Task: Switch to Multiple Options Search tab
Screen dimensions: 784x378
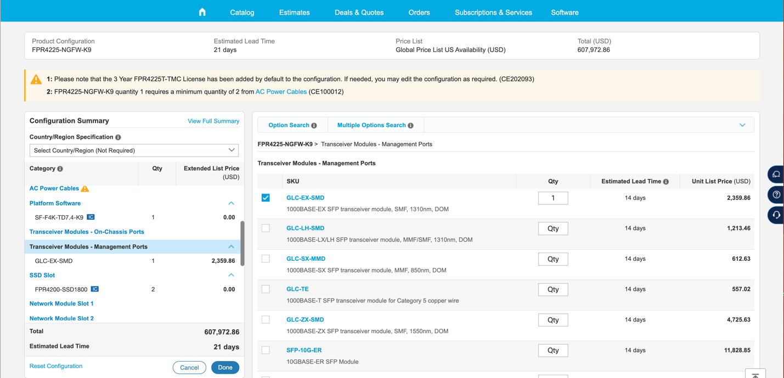Action: (376, 125)
